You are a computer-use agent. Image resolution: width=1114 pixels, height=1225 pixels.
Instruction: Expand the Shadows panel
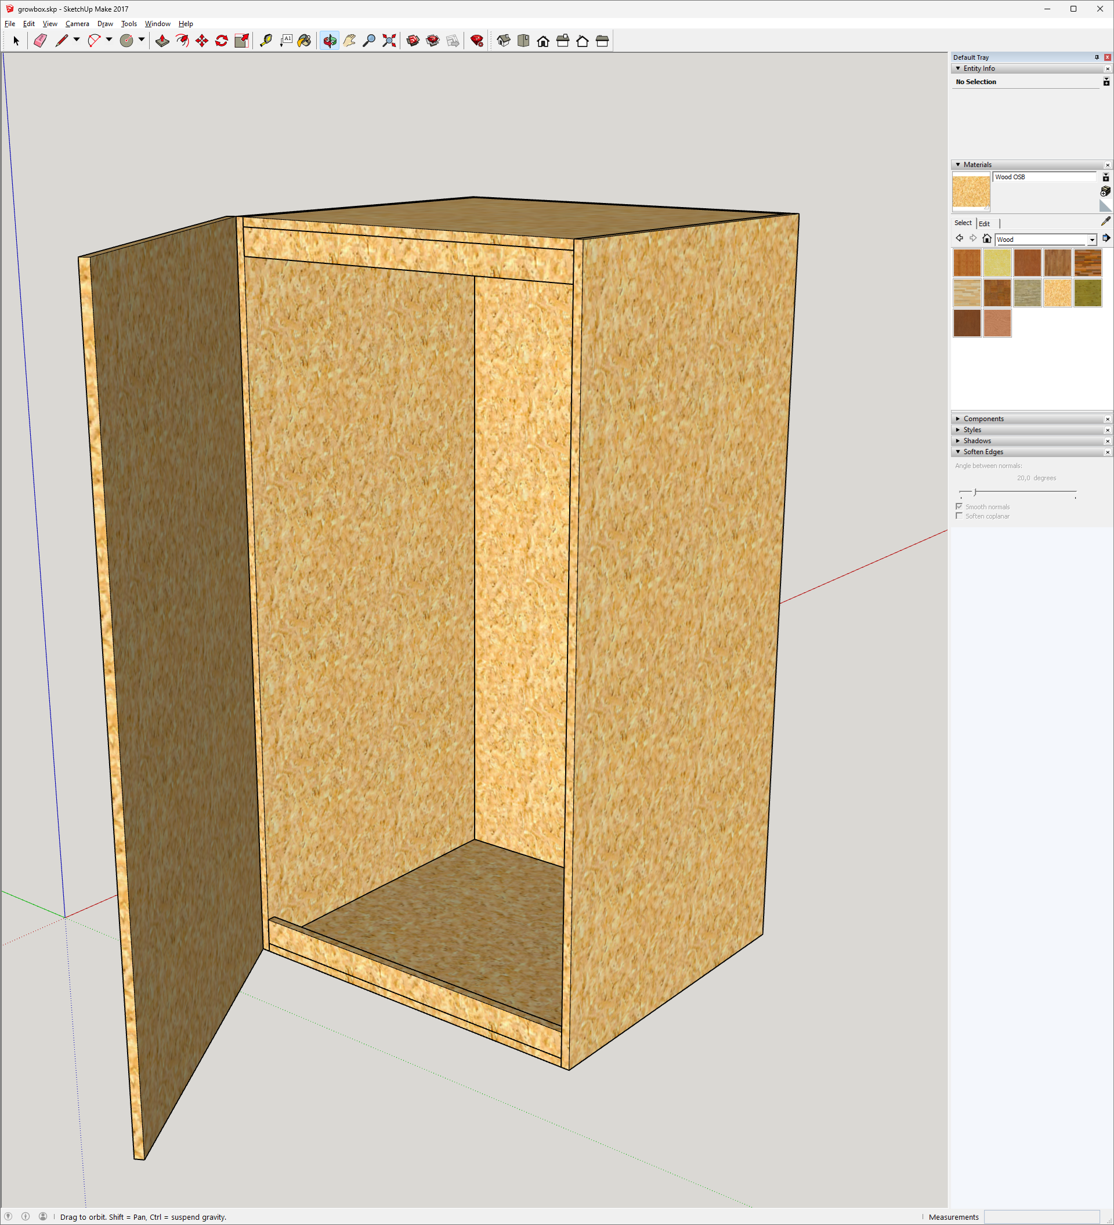pos(976,441)
